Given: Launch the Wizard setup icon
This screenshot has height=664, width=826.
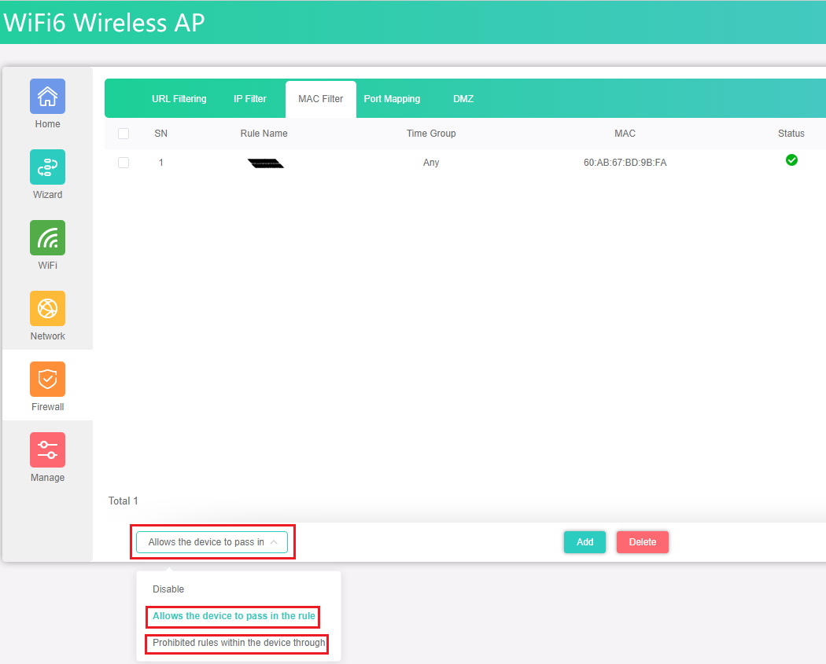Looking at the screenshot, I should pyautogui.click(x=47, y=167).
